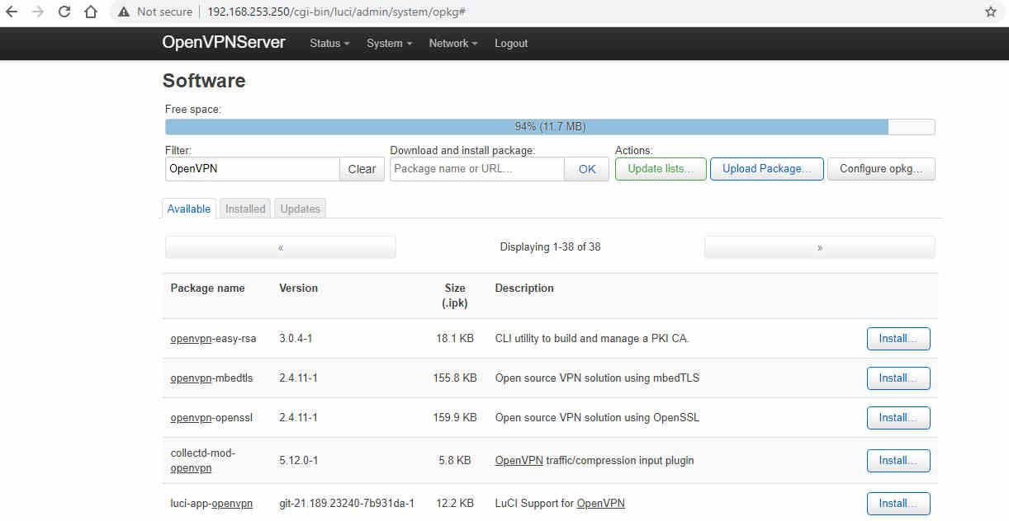Install the openvpn-mbedtls package
This screenshot has width=1009, height=521.
click(898, 378)
